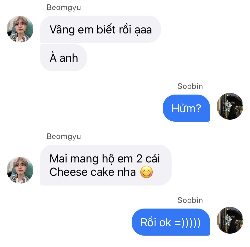Select the "Vâng em biết rồi ạaa" message bubble
The height and width of the screenshot is (247, 250).
pos(100,29)
